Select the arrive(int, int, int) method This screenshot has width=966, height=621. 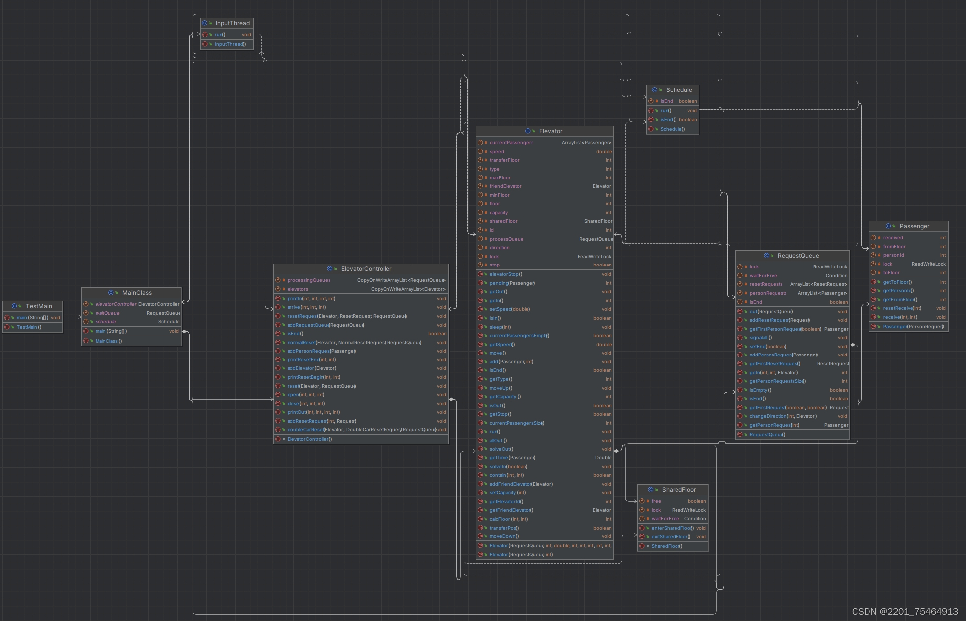pyautogui.click(x=361, y=307)
